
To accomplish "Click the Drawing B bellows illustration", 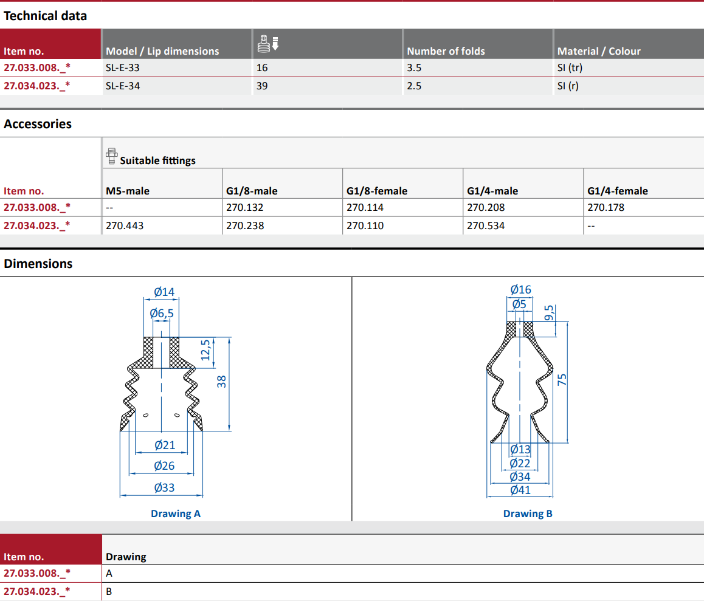I will (x=520, y=382).
